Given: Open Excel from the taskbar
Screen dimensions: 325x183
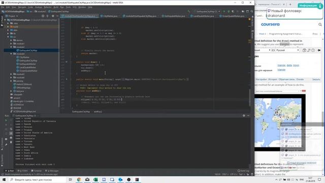Looking at the screenshot, I should click(x=95, y=179).
